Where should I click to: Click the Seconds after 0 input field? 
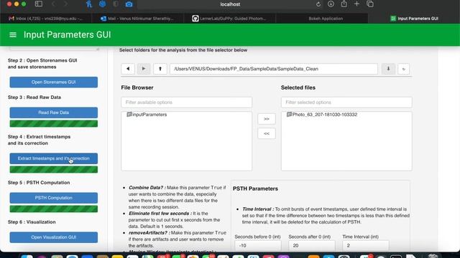tap(311, 246)
